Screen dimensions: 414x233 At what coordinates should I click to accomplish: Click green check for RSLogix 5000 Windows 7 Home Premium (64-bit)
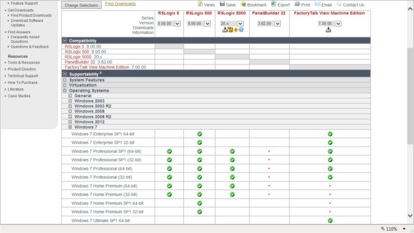pos(232,186)
